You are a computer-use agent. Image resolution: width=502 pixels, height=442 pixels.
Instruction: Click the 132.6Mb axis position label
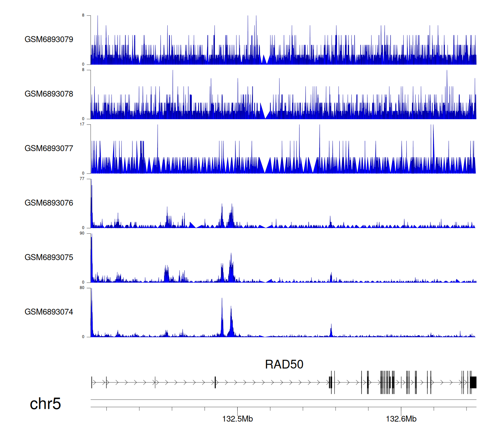pos(401,419)
